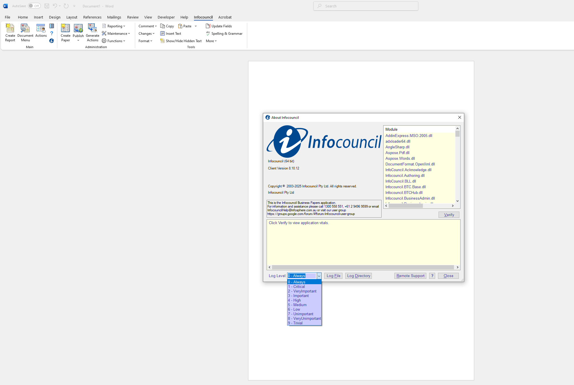Viewport: 574px width, 385px height.
Task: Select '5 - Medium' log level
Action: (304, 305)
